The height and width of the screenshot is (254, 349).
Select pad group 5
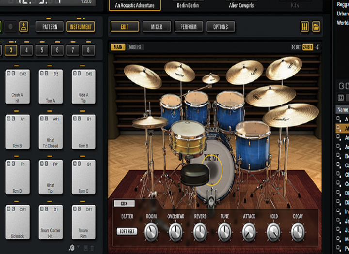pos(42,50)
